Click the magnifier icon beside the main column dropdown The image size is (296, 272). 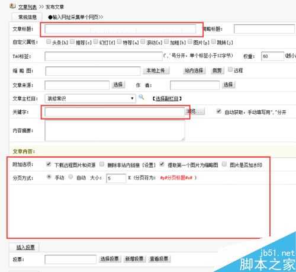pyautogui.click(x=141, y=97)
